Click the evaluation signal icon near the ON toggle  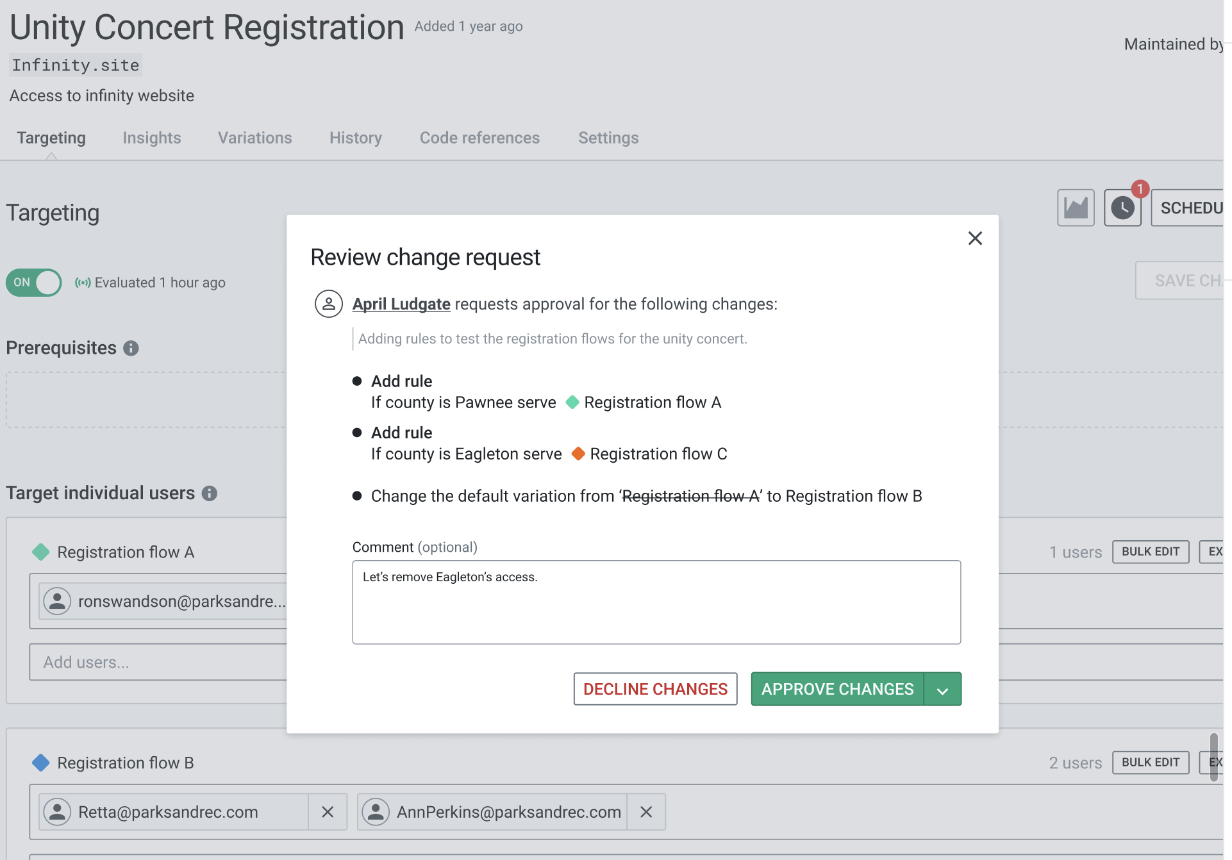pyautogui.click(x=81, y=282)
